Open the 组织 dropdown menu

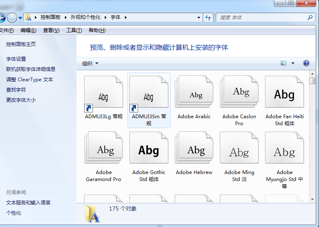[x=90, y=63]
